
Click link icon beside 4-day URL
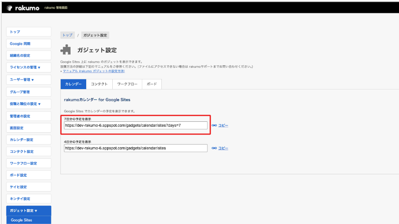tap(214, 148)
